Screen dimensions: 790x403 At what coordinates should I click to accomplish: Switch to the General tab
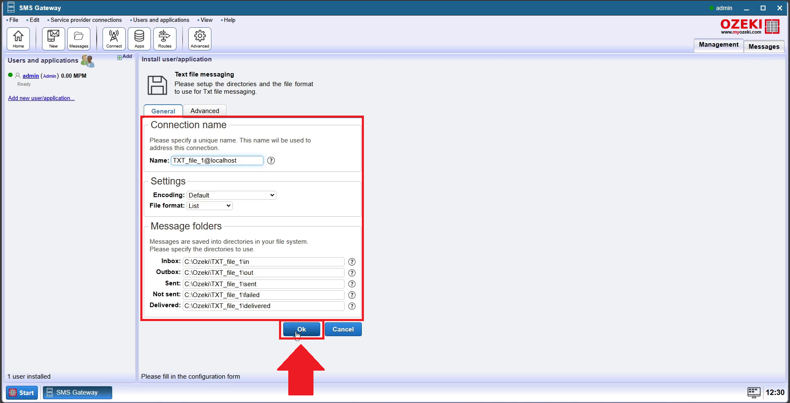coord(163,111)
